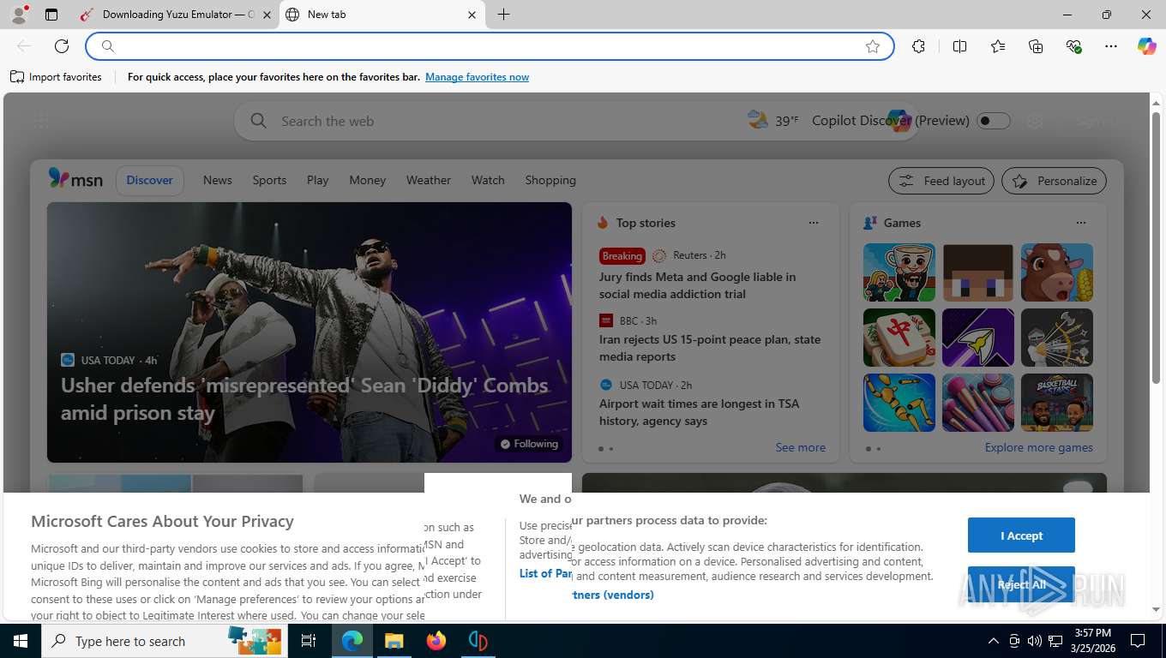This screenshot has height=658, width=1166.
Task: Open Top stories more options ellipsis
Action: pyautogui.click(x=814, y=223)
